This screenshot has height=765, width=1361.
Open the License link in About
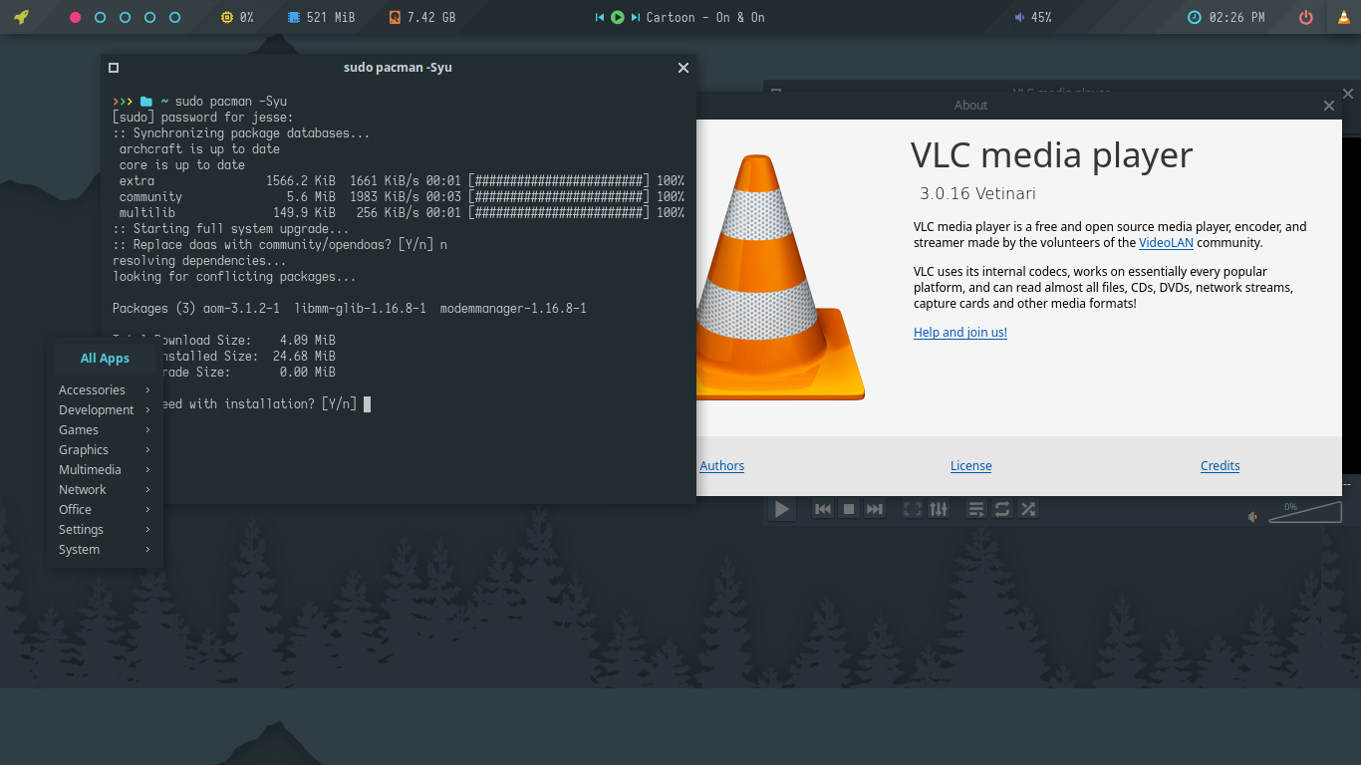point(971,465)
